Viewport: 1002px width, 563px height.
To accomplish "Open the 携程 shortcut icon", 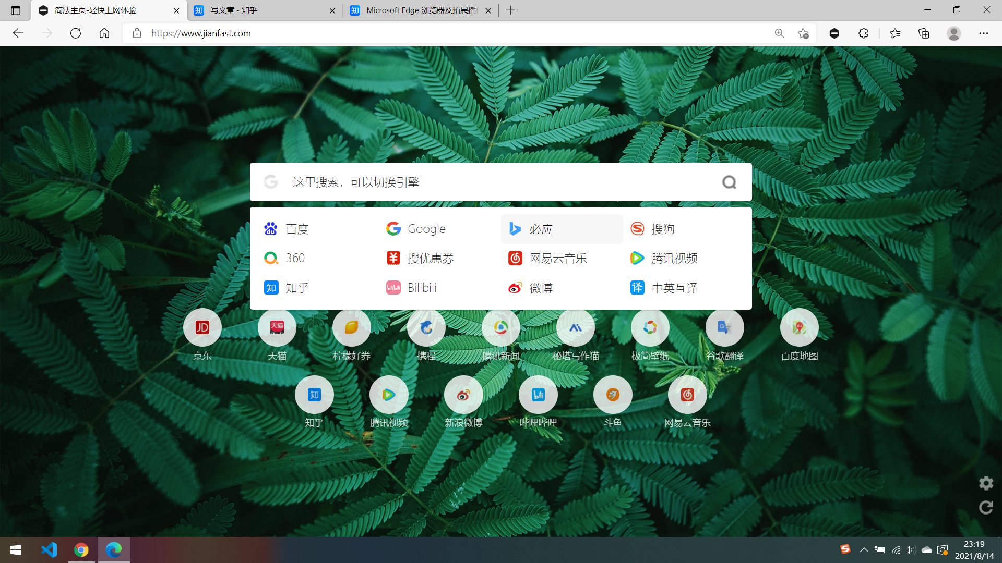I will tap(426, 327).
